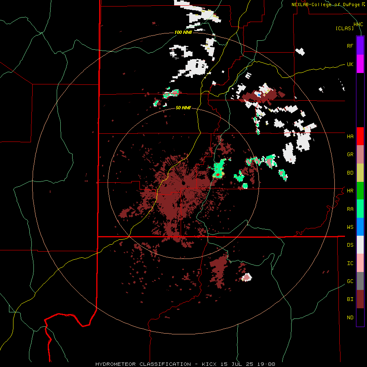This screenshot has width=367, height=367.
Task: Click the RA legend label
Action: click(350, 209)
